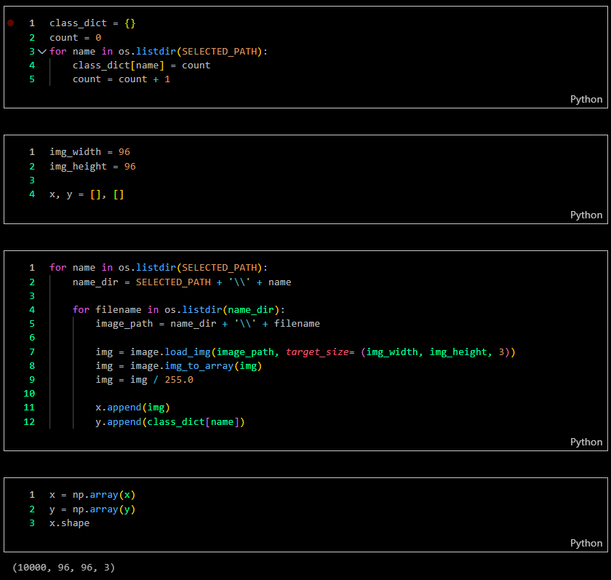This screenshot has width=611, height=580.
Task: Click the image_path assignment line
Action: 208,324
